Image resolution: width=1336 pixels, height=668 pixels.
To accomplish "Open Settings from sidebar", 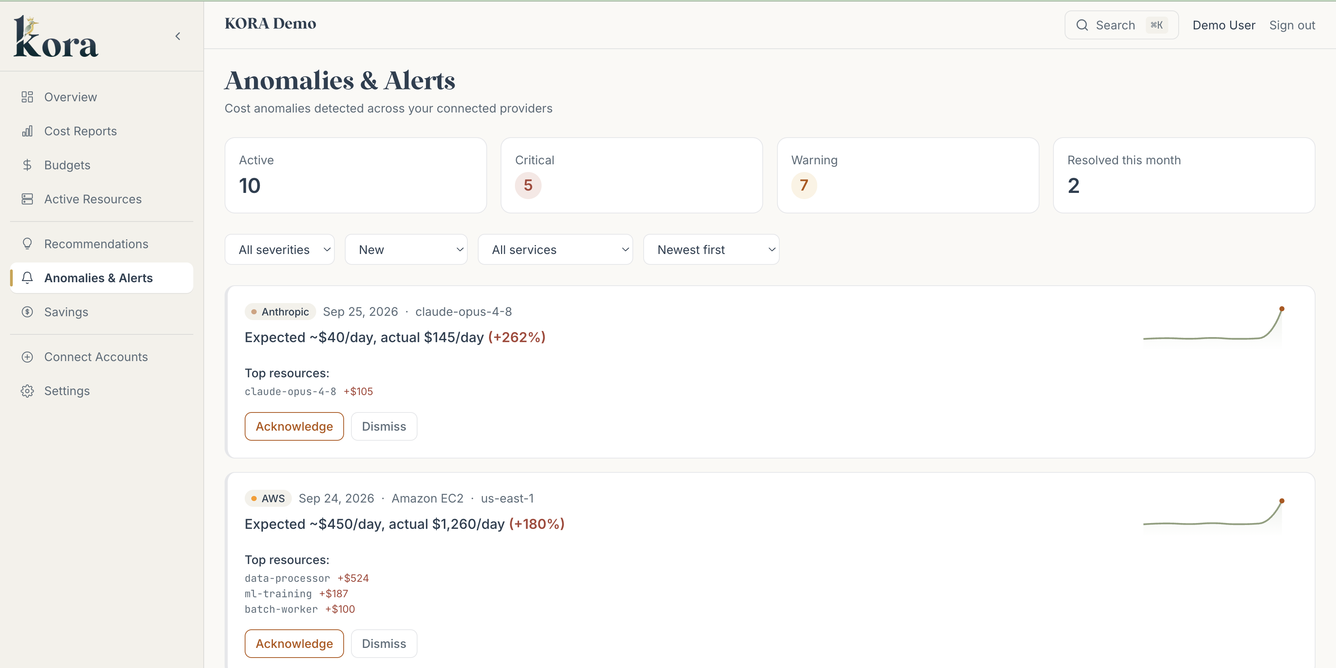I will click(102, 391).
